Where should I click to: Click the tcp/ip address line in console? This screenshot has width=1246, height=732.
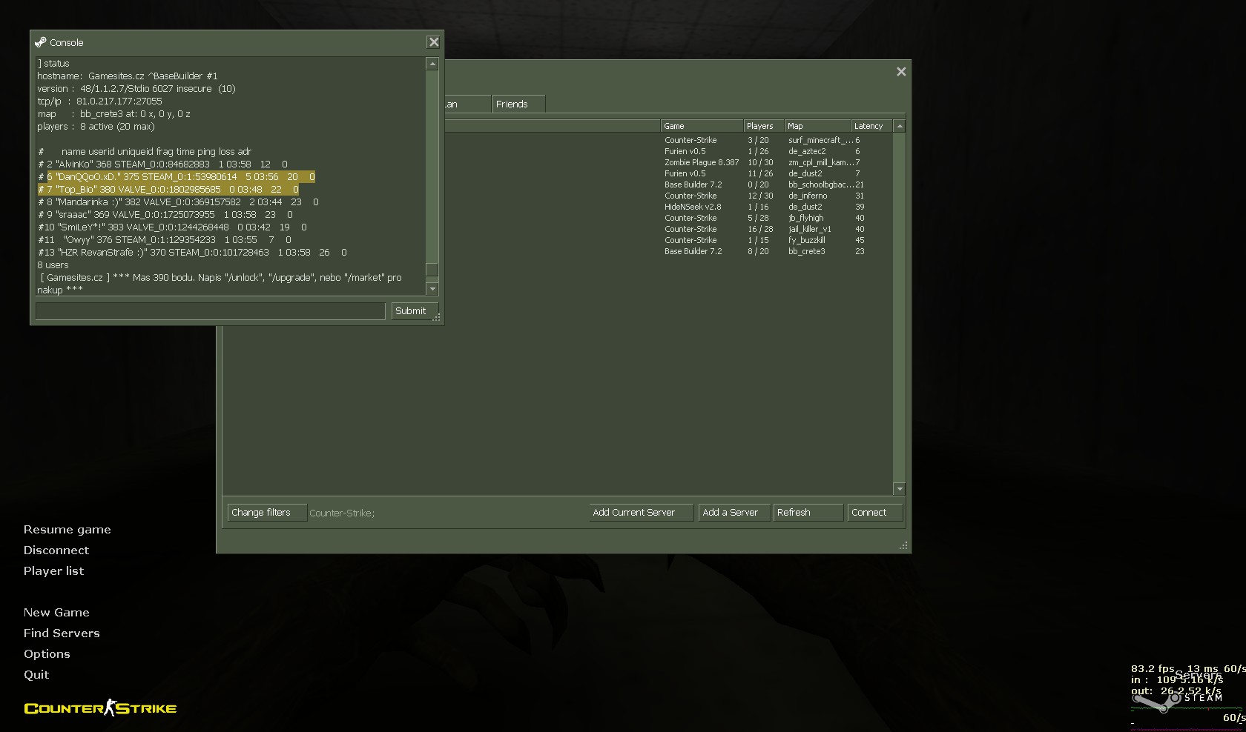(99, 102)
